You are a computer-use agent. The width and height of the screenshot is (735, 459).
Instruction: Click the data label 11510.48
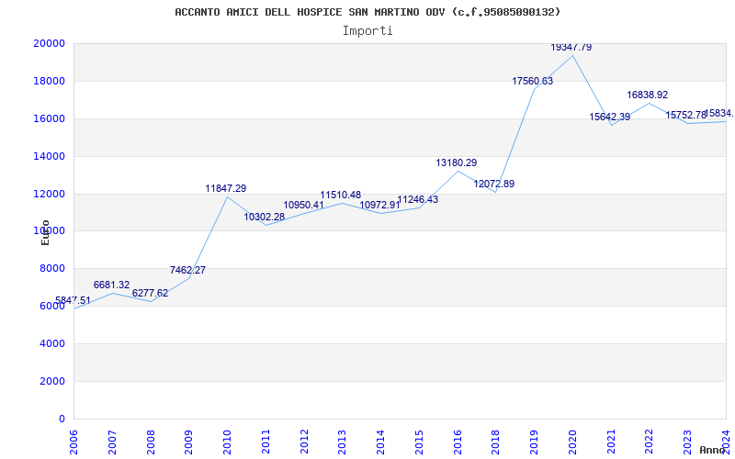341,195
